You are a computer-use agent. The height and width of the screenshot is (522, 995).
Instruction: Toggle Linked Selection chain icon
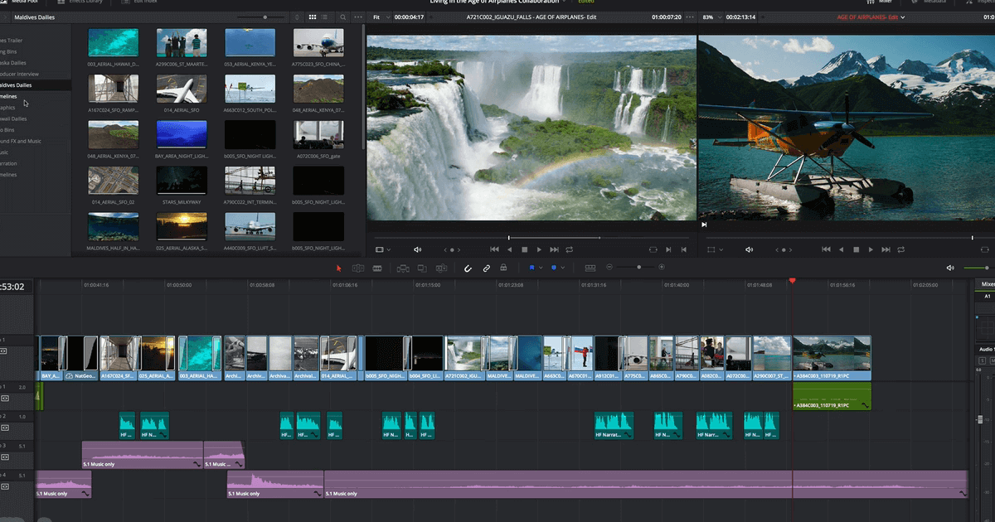486,268
